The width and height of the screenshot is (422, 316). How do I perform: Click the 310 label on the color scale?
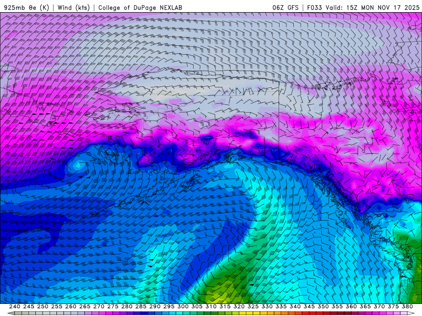pos(210,307)
